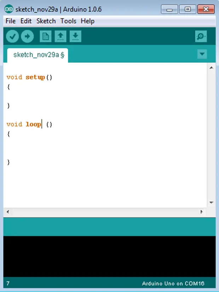219x292 pixels.
Task: Click the Verify checkmark button
Action: (12, 36)
